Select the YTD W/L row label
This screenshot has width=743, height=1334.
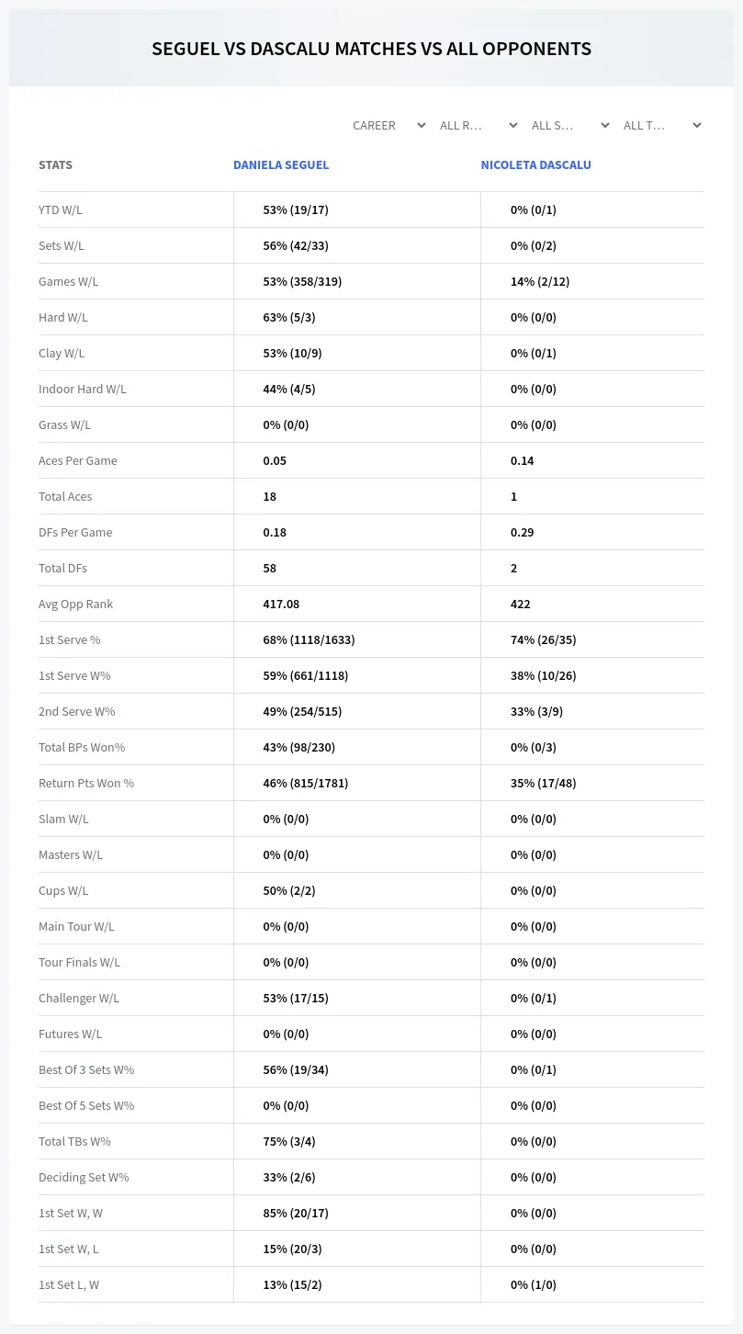click(61, 209)
